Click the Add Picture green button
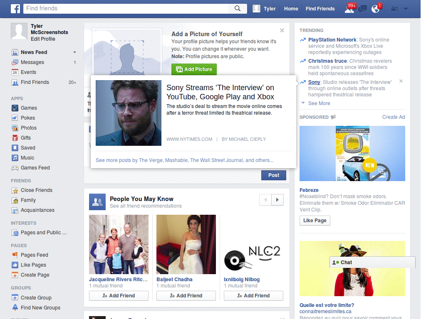The width and height of the screenshot is (426, 319). (194, 69)
